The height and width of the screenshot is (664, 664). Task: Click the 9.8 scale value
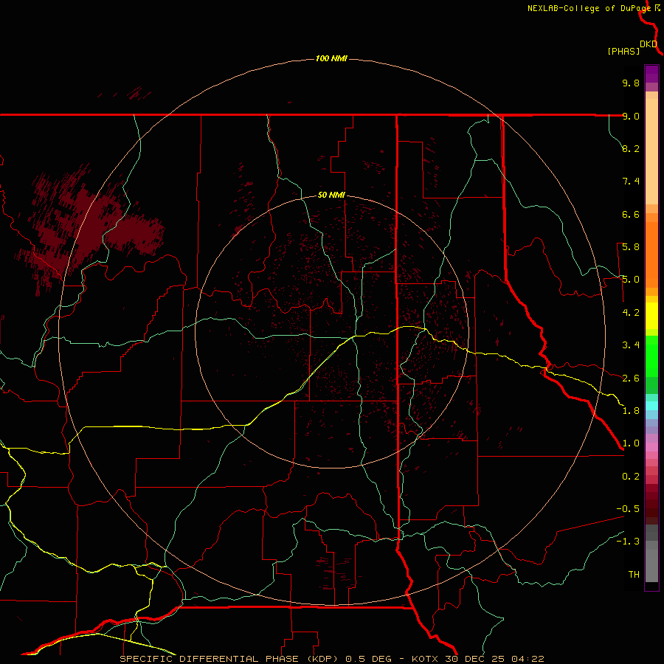pos(631,83)
